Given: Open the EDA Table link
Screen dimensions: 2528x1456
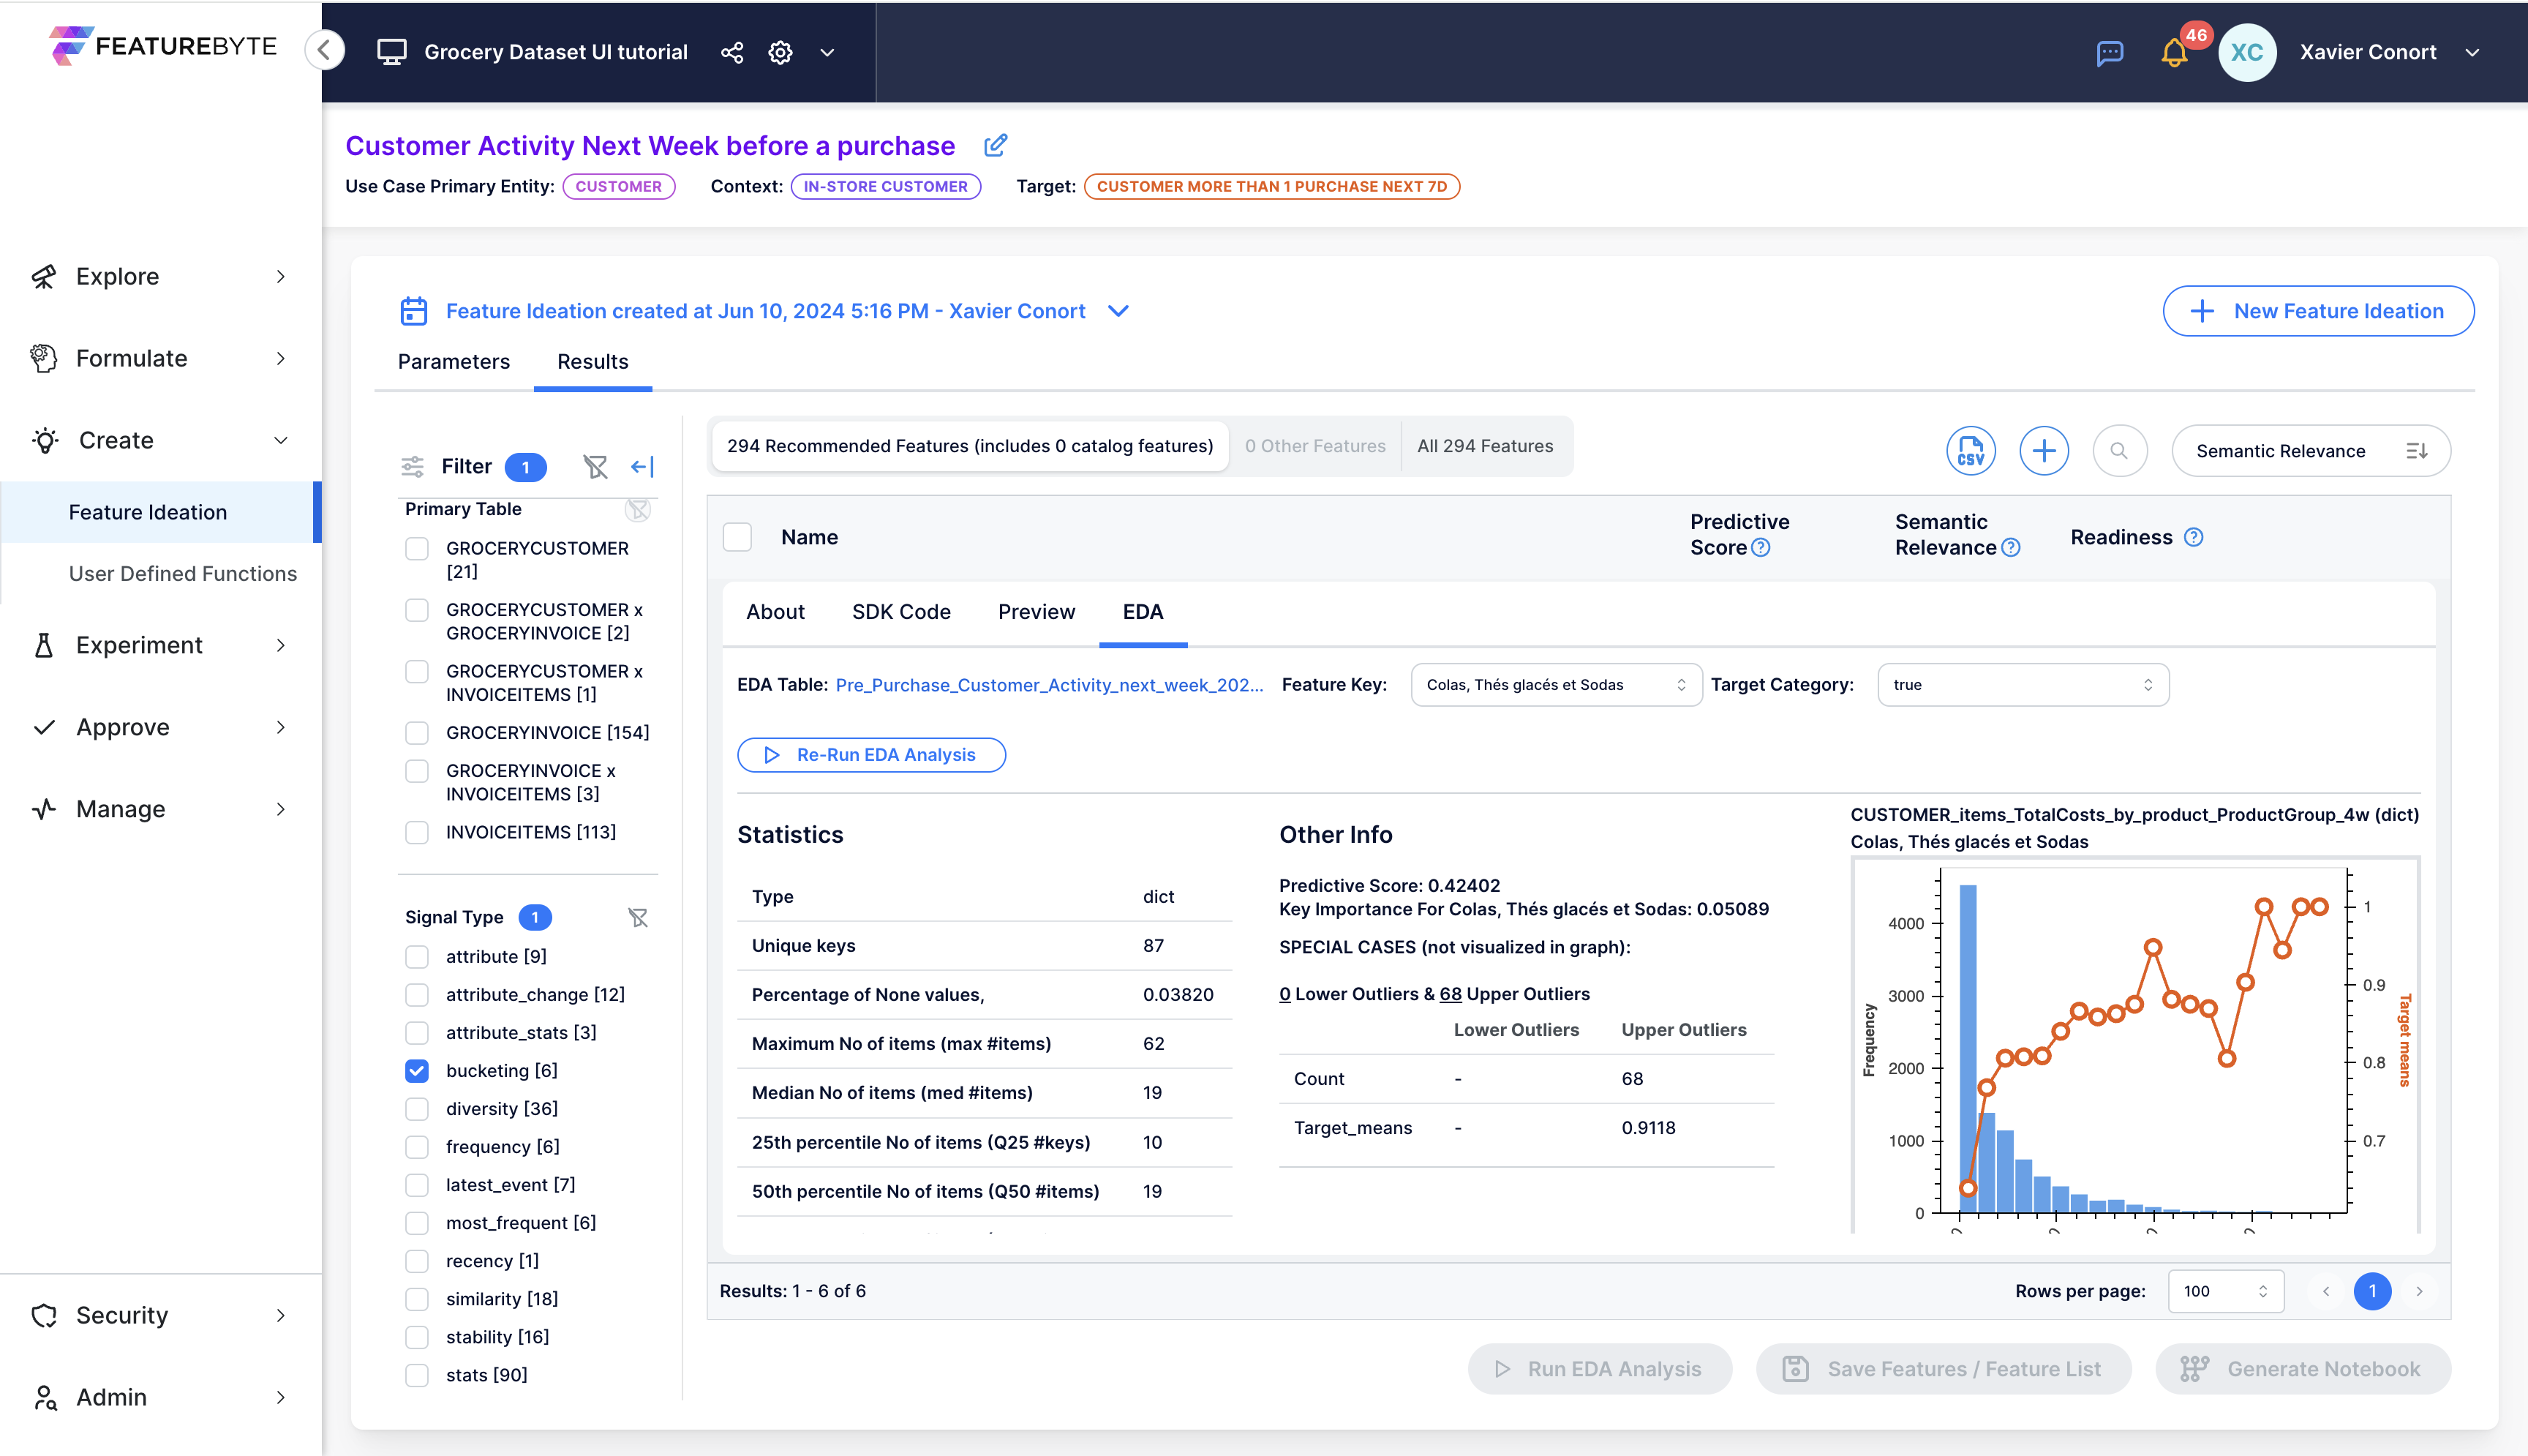Looking at the screenshot, I should (1049, 685).
